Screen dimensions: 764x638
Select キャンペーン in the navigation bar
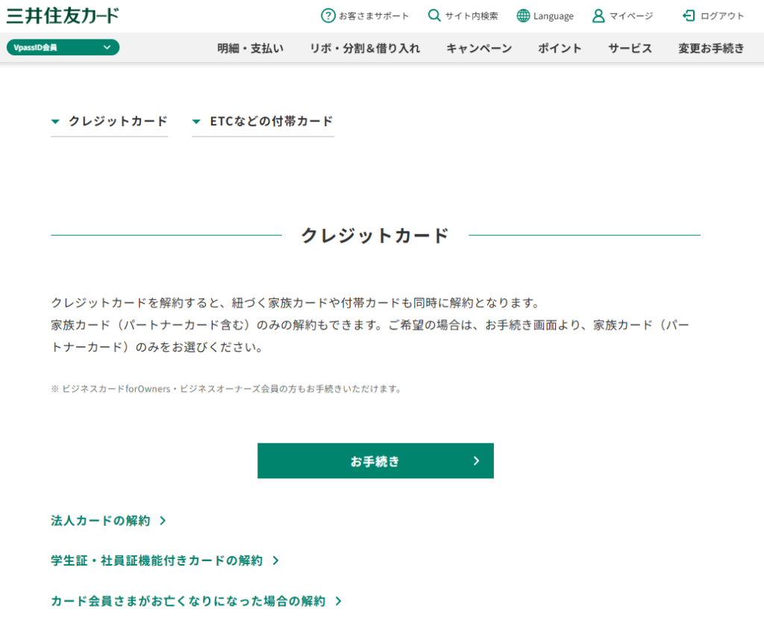(x=479, y=49)
